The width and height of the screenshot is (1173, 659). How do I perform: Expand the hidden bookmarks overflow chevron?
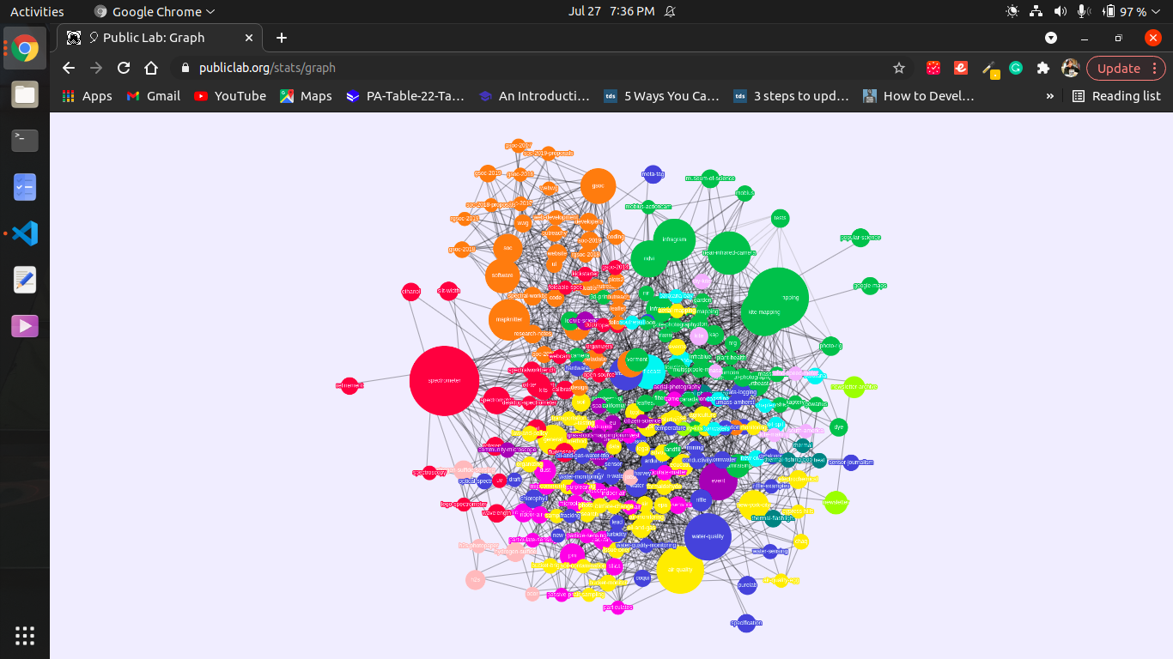pyautogui.click(x=1049, y=96)
